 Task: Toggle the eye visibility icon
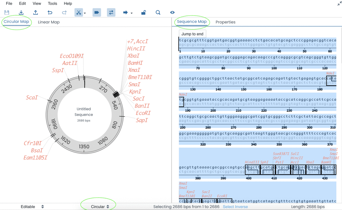[172, 12]
